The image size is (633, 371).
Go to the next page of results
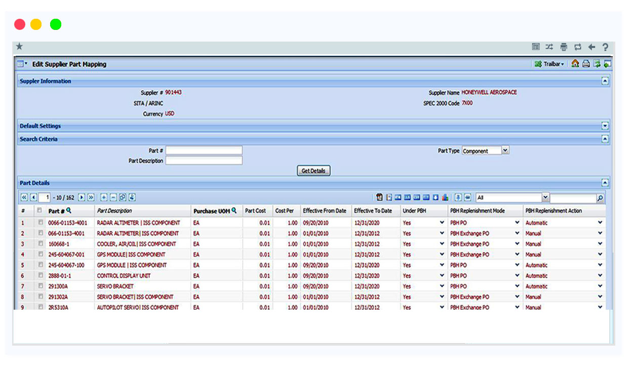pos(81,197)
